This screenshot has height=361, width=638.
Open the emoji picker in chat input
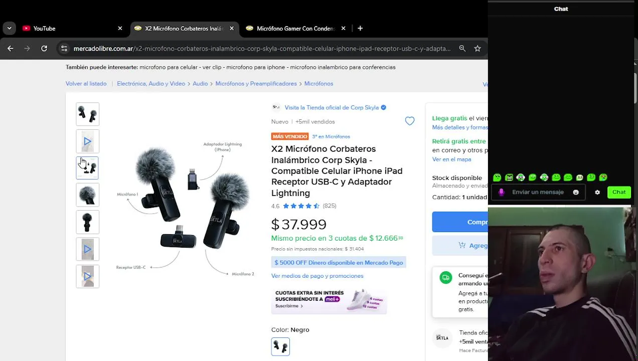576,192
